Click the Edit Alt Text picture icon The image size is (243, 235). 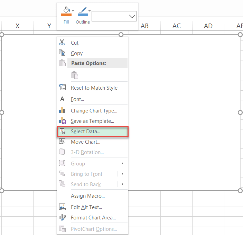point(62,207)
